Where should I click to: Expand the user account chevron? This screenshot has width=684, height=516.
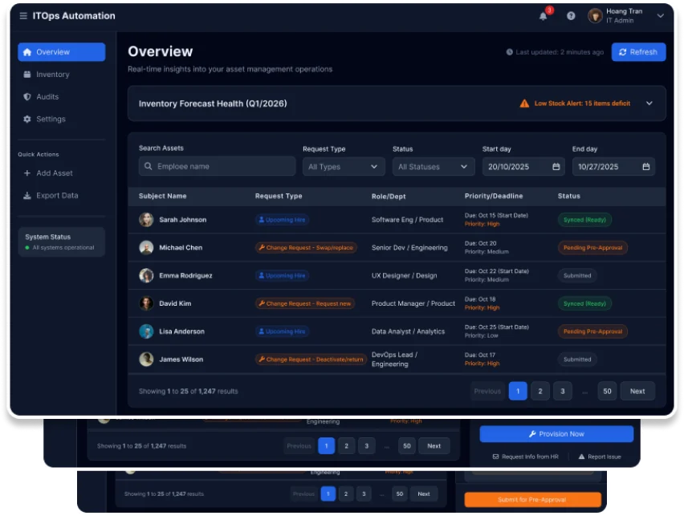coord(660,16)
